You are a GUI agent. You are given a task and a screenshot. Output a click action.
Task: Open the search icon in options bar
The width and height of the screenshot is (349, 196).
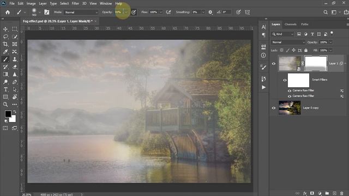326,12
